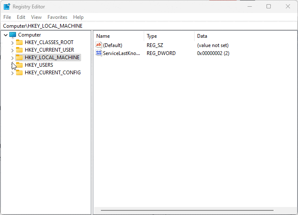Viewport: 298px width, 215px height.
Task: Open the Favorites menu
Action: point(57,17)
